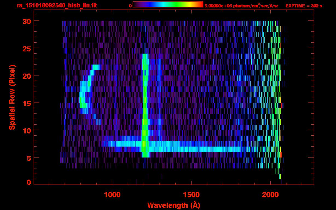The width and height of the screenshot is (336, 210).
Task: Click the y-axis tick label 0
Action: click(x=28, y=182)
